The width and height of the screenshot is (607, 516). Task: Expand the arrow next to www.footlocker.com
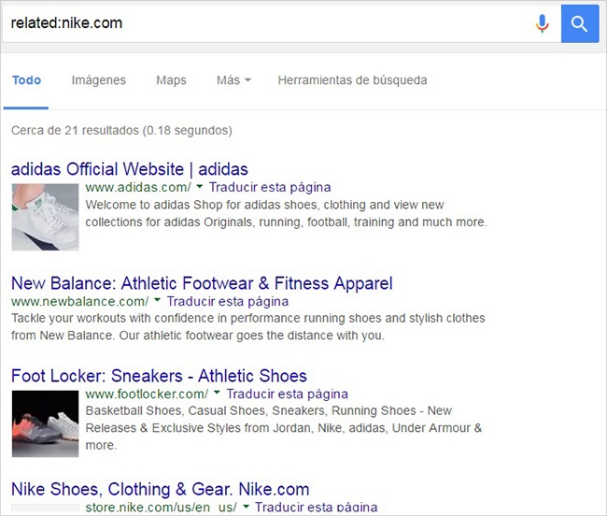pyautogui.click(x=217, y=393)
